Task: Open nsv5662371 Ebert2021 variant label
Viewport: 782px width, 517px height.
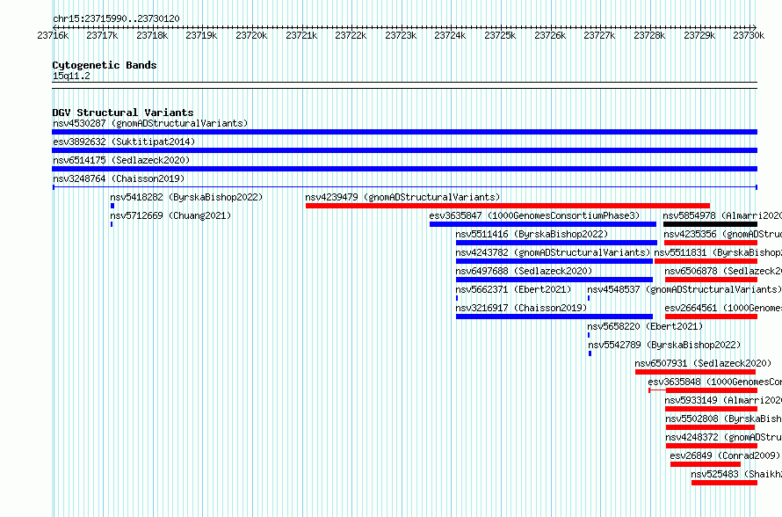Action: pos(513,289)
